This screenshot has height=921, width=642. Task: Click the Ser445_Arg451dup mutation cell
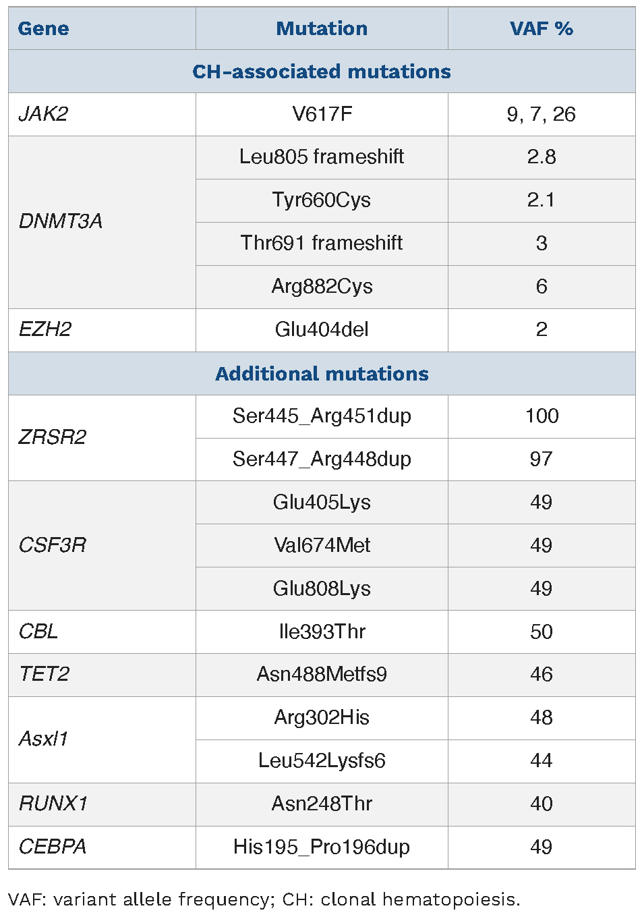[322, 416]
